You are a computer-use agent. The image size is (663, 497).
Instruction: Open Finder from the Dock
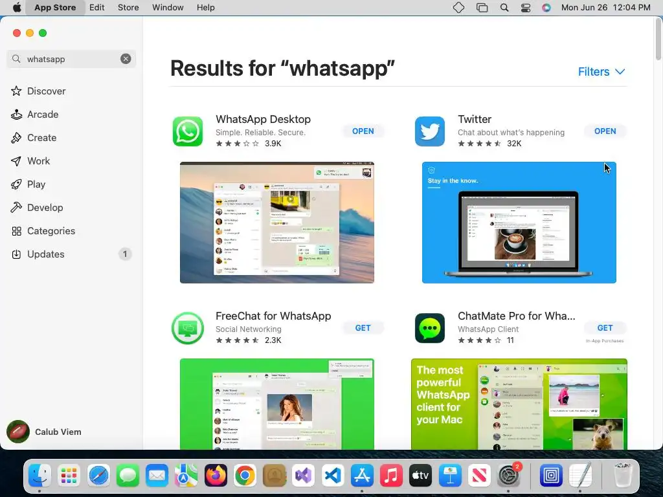pyautogui.click(x=39, y=475)
